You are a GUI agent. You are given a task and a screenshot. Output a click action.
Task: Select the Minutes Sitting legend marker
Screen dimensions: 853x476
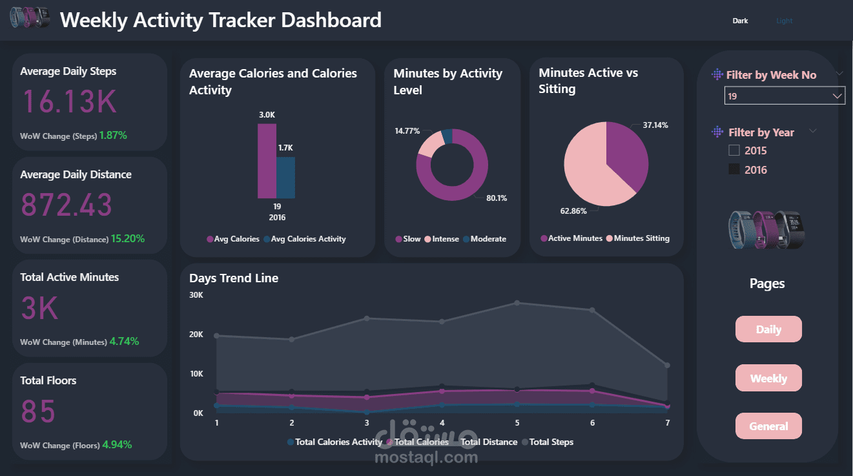tap(609, 238)
